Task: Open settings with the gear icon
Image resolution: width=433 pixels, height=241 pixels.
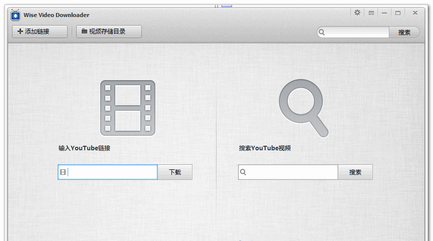Action: [357, 13]
